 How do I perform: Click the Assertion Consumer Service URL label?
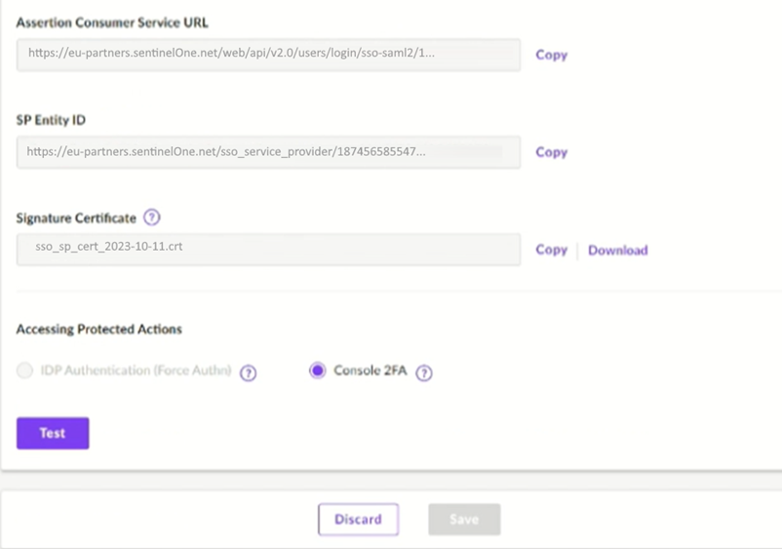pos(112,22)
